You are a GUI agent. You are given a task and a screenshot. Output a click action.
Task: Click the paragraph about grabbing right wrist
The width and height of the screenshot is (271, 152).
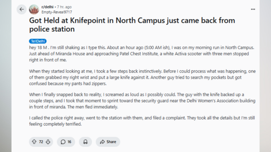pyautogui.click(x=142, y=77)
